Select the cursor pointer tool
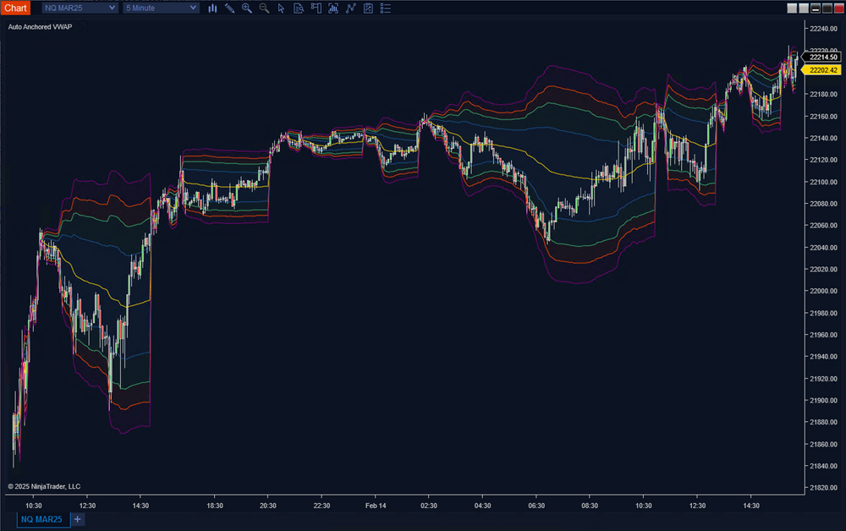This screenshot has width=846, height=531. click(x=281, y=8)
